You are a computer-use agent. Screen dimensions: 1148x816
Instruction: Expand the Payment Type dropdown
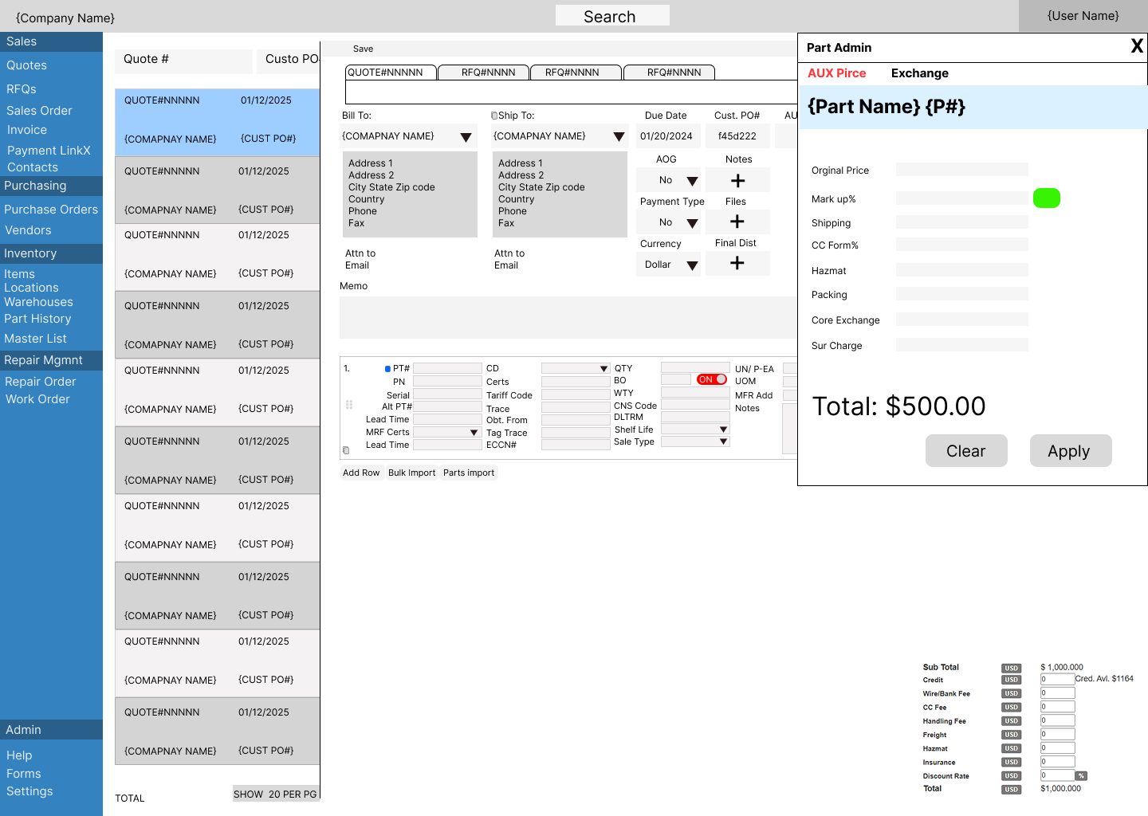(x=692, y=223)
